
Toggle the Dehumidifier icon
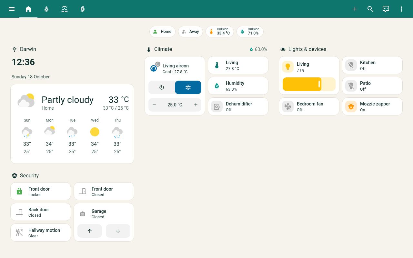[x=217, y=106]
